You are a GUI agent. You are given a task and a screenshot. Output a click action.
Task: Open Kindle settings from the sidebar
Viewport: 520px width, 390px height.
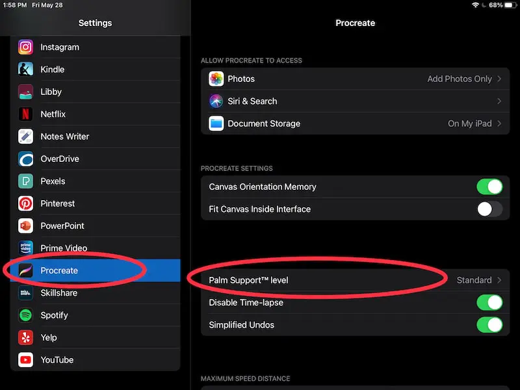pyautogui.click(x=95, y=70)
